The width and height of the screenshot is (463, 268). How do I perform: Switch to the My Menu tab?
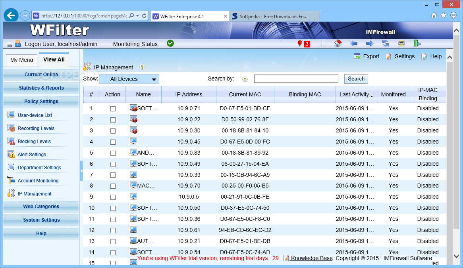21,60
